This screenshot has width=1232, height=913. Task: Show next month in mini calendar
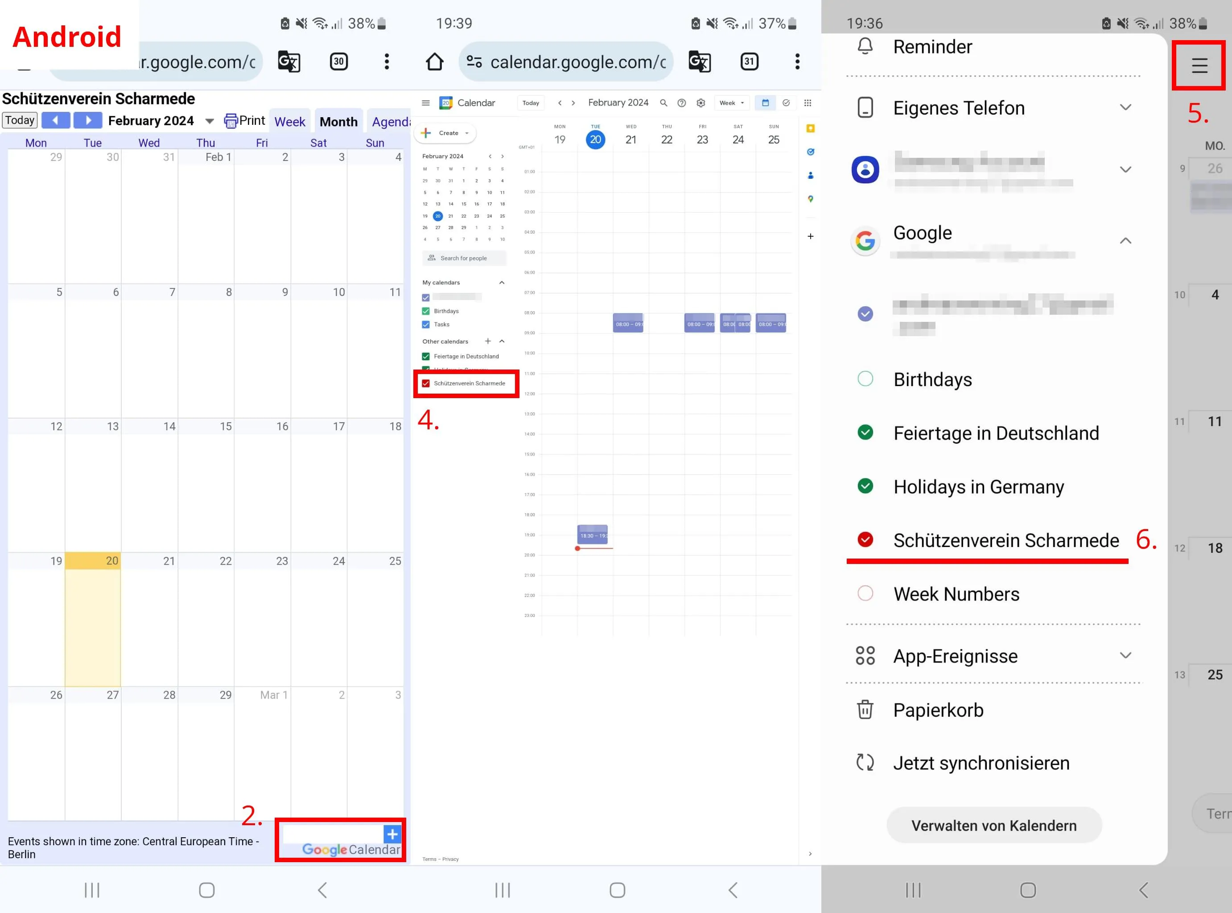tap(503, 156)
